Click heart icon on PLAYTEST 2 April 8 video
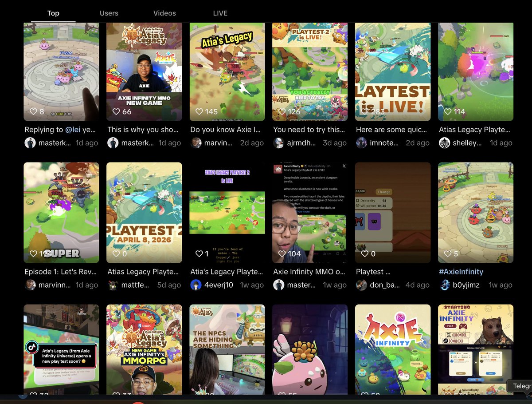The height and width of the screenshot is (404, 532). 116,253
